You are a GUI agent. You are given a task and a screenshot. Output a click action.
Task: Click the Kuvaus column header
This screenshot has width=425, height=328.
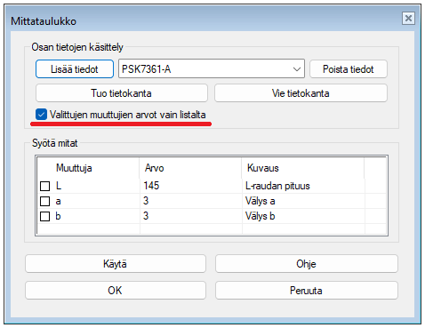[x=303, y=168]
